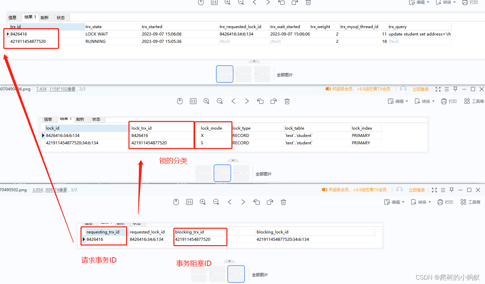485x284 pixels.
Task: Open 买超级会员 promotion in 2/3 viewer
Action: (x=358, y=89)
